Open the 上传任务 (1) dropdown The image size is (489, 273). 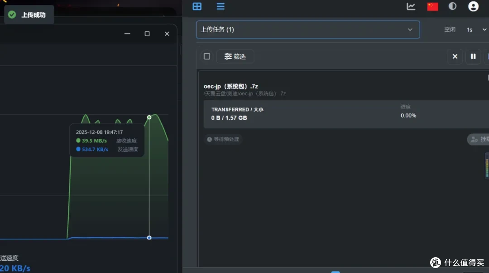click(x=308, y=29)
